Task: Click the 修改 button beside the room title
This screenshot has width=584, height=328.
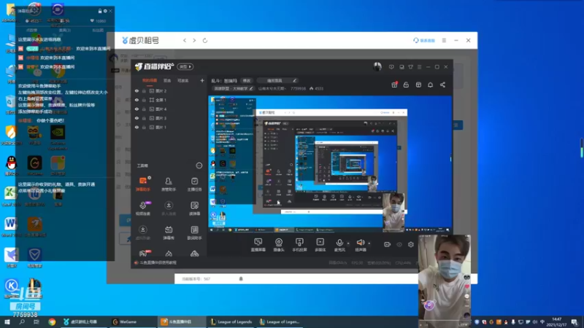Action: [247, 80]
